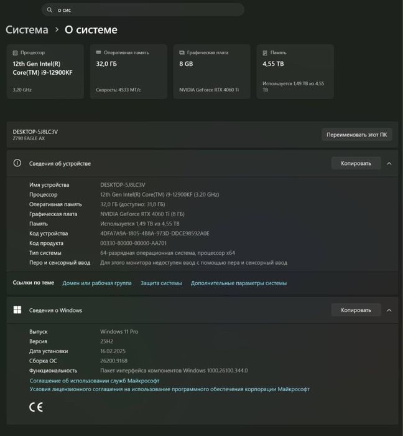Image resolution: width=403 pixels, height=436 pixels.
Task: Select the OS build '26200.9168'
Action: (114, 361)
